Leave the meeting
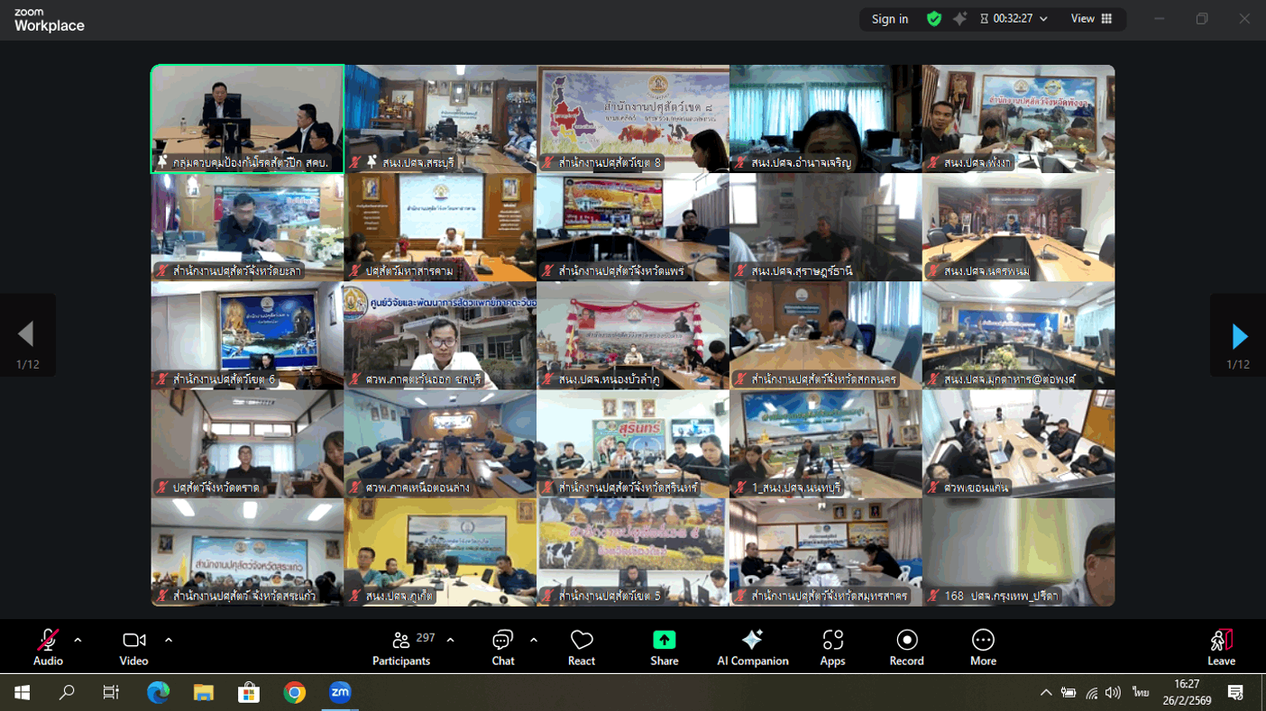 pyautogui.click(x=1221, y=647)
